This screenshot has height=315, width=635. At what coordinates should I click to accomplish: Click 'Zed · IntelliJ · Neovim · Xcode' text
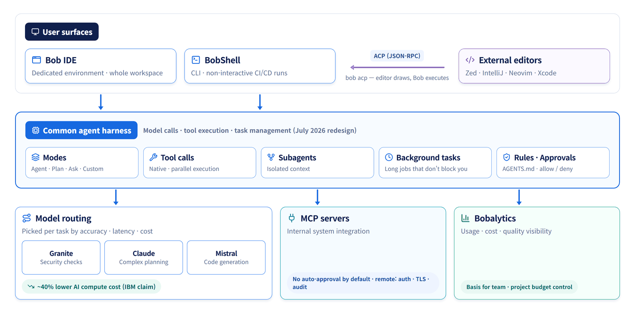tap(511, 73)
